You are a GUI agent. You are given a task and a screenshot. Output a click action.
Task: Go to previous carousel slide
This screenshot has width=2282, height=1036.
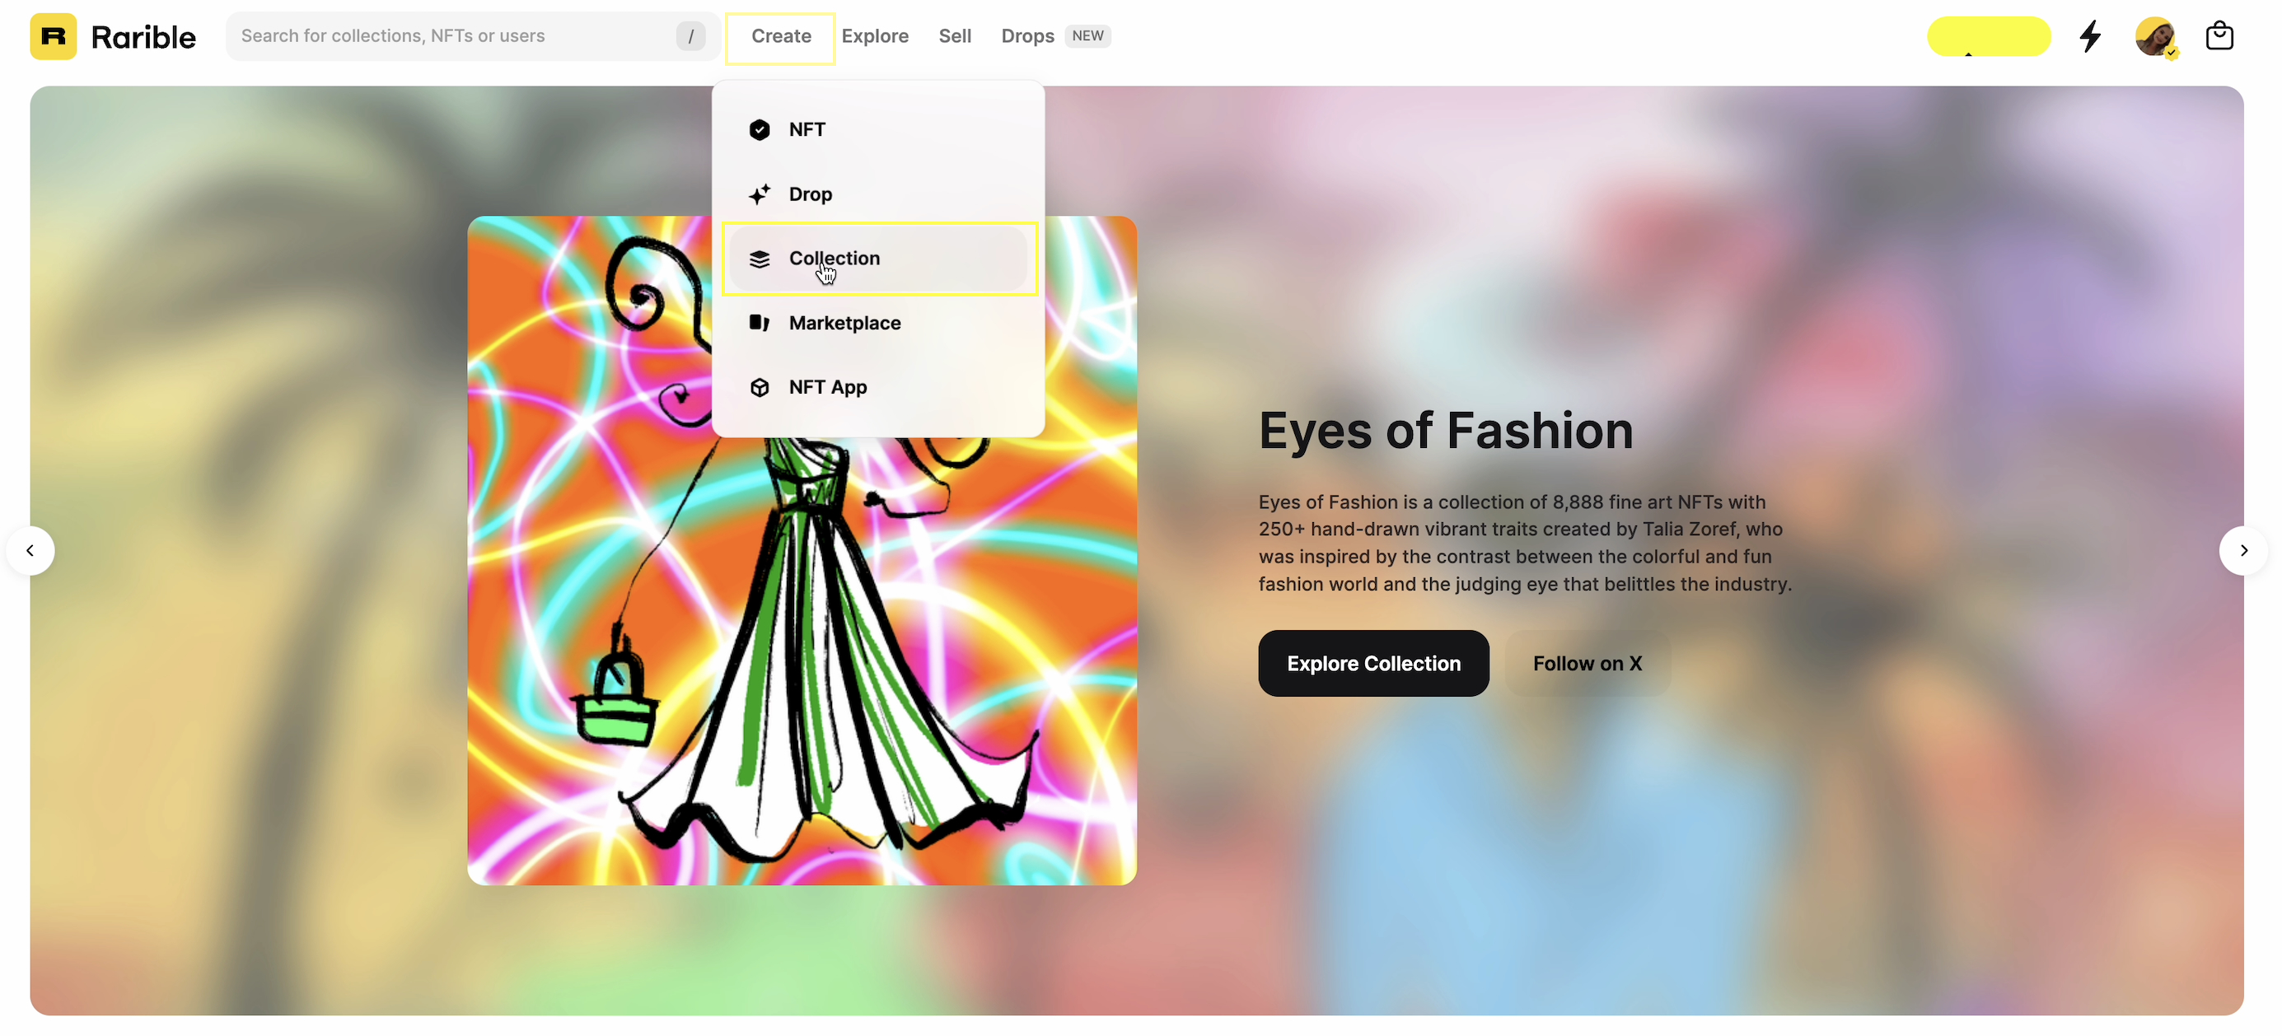(30, 551)
